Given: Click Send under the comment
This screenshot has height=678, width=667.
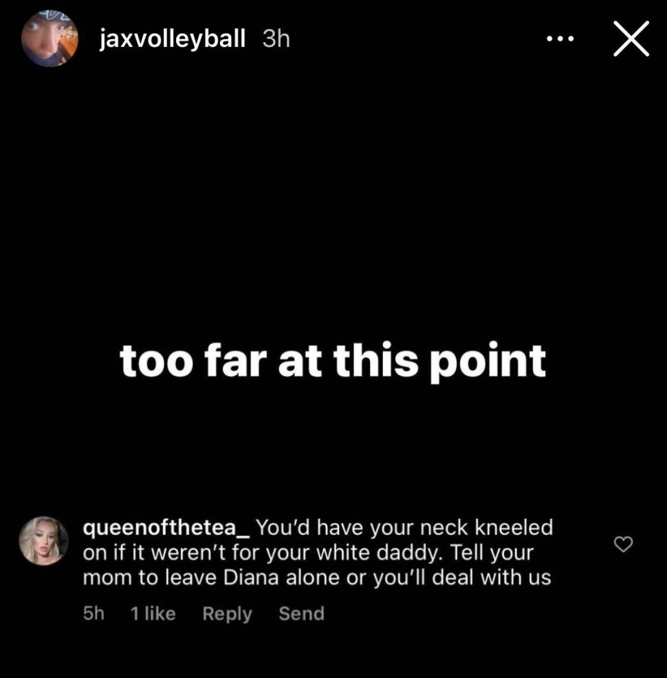Looking at the screenshot, I should pos(302,613).
